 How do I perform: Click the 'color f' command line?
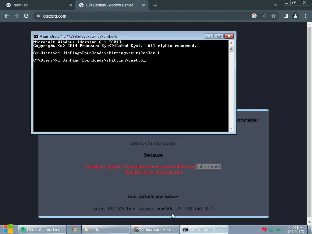pyautogui.click(x=97, y=53)
